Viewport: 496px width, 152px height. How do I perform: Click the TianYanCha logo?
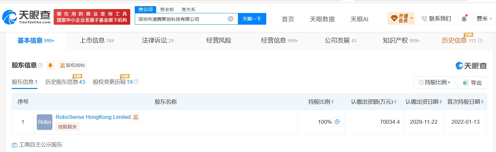(x=26, y=17)
